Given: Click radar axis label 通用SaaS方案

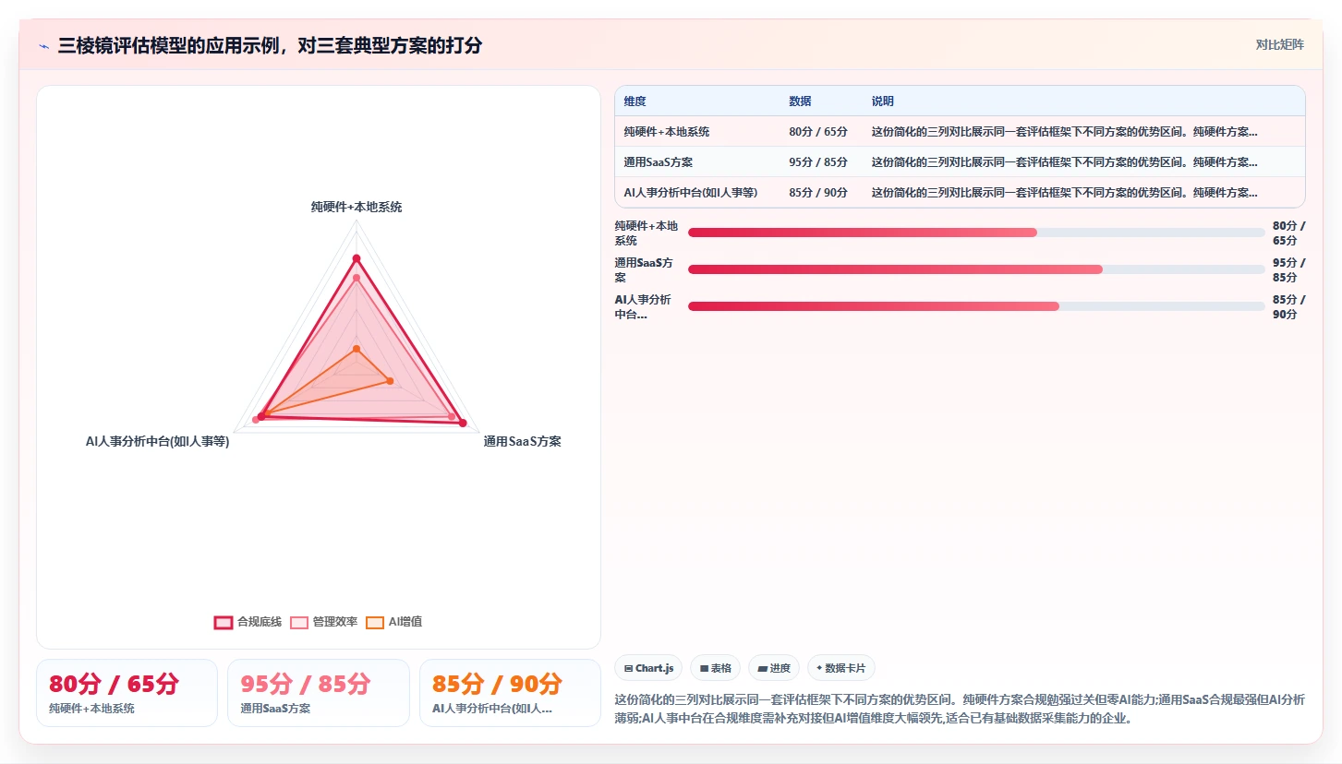Looking at the screenshot, I should click(523, 442).
